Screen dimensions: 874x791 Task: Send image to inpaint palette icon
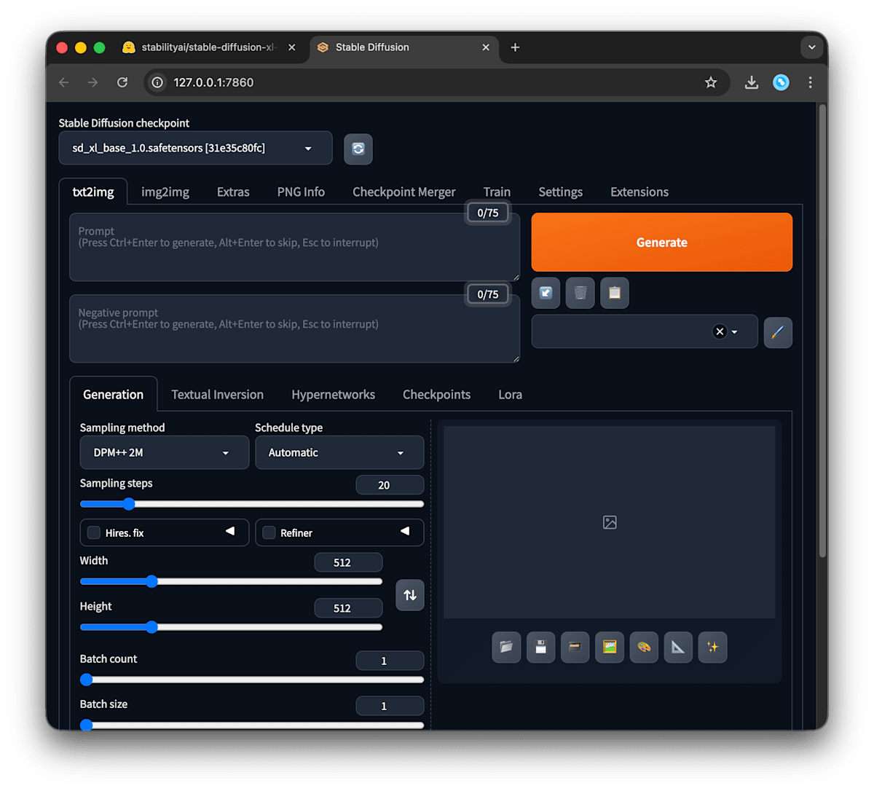[x=644, y=647]
